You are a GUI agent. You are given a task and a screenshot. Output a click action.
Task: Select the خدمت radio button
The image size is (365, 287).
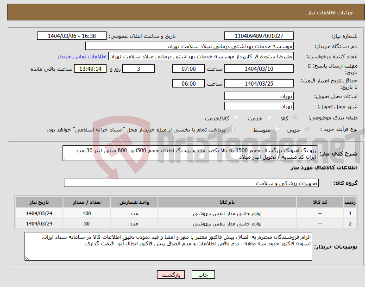click(269, 118)
